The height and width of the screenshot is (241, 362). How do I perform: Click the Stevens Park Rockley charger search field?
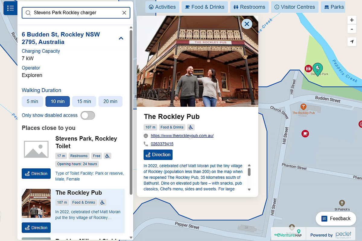pyautogui.click(x=76, y=13)
